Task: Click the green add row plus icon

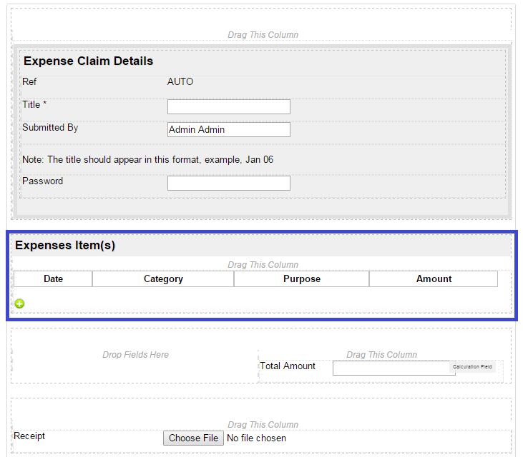Action: pyautogui.click(x=19, y=303)
